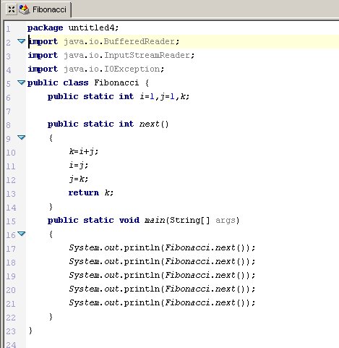Place cursor on package untitled4 line

pos(73,27)
